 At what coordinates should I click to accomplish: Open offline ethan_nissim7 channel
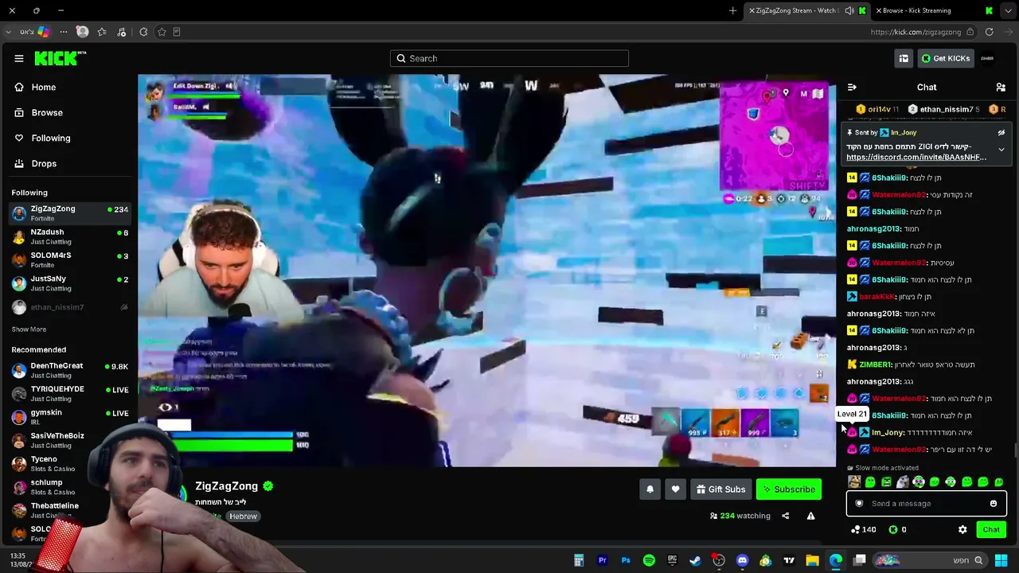click(70, 307)
